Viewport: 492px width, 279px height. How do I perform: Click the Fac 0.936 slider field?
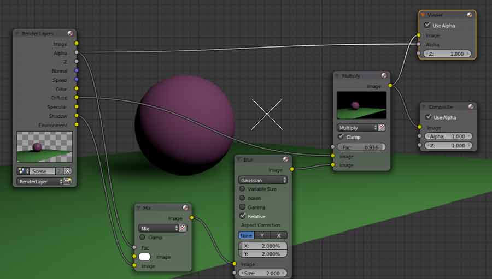pos(361,147)
